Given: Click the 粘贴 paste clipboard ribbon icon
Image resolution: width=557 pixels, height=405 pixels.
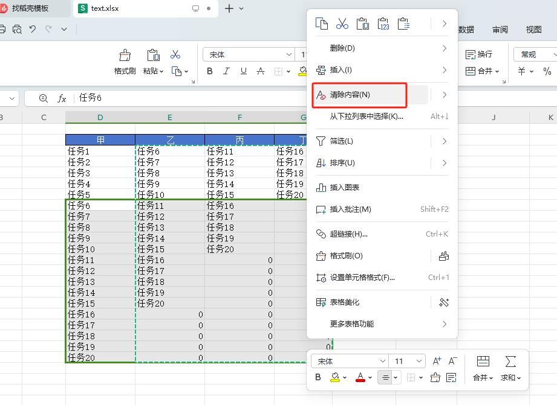Looking at the screenshot, I should tap(153, 56).
